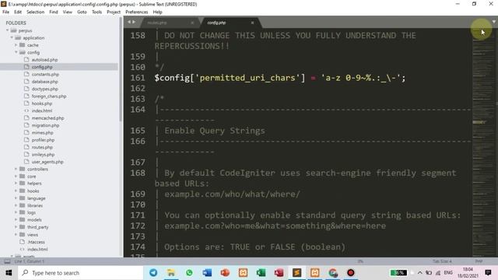Open Excel from the taskbar

click(x=261, y=273)
